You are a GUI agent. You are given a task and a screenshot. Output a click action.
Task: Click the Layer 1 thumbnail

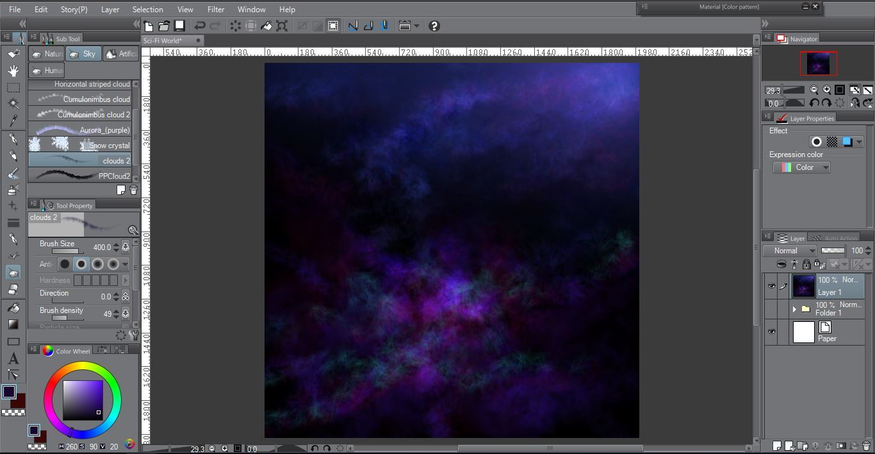click(803, 286)
